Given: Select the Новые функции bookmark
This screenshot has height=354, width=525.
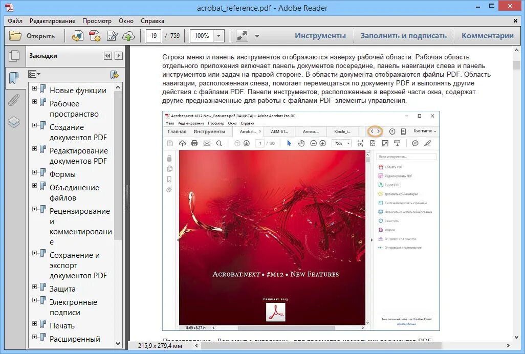Looking at the screenshot, I should [78, 91].
